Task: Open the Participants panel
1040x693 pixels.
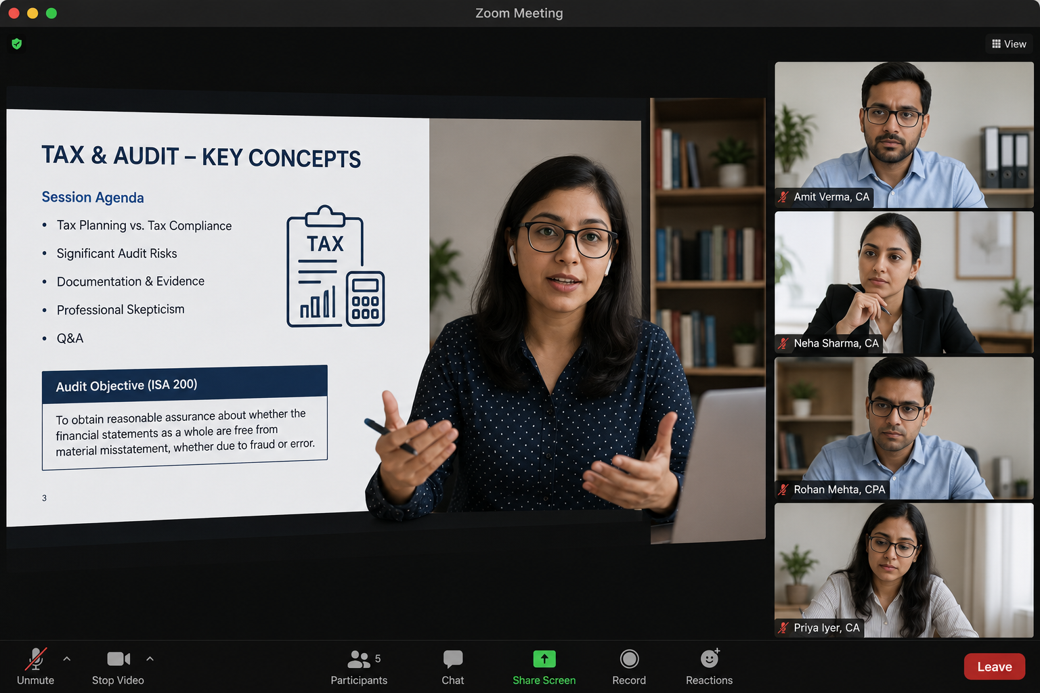Action: [x=359, y=667]
